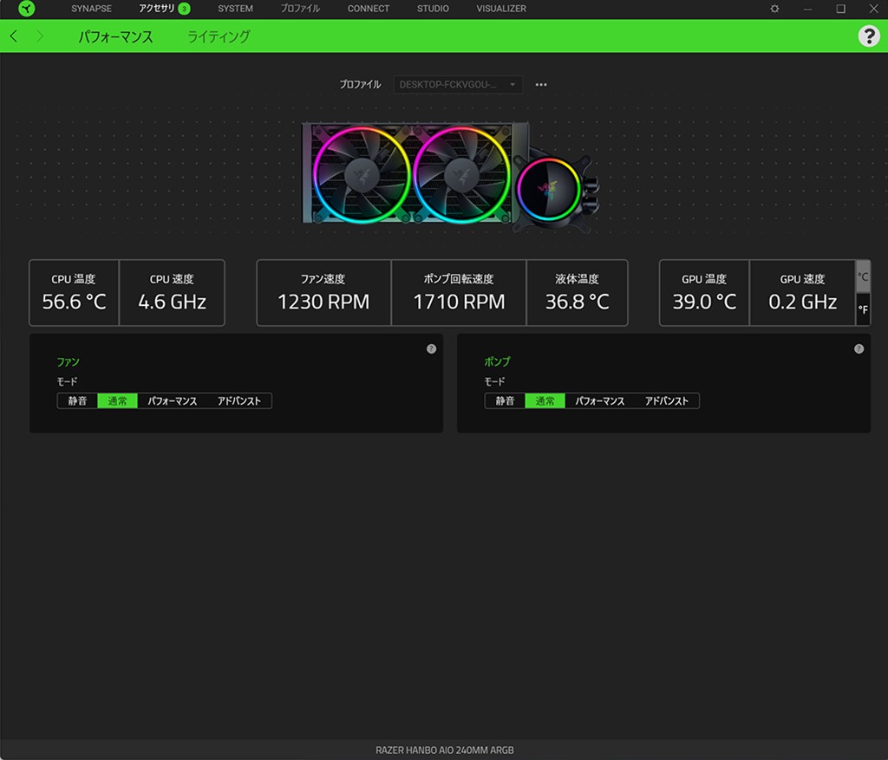The image size is (888, 760).
Task: Select fan アドバンスト mode to expand options
Action: tap(239, 401)
